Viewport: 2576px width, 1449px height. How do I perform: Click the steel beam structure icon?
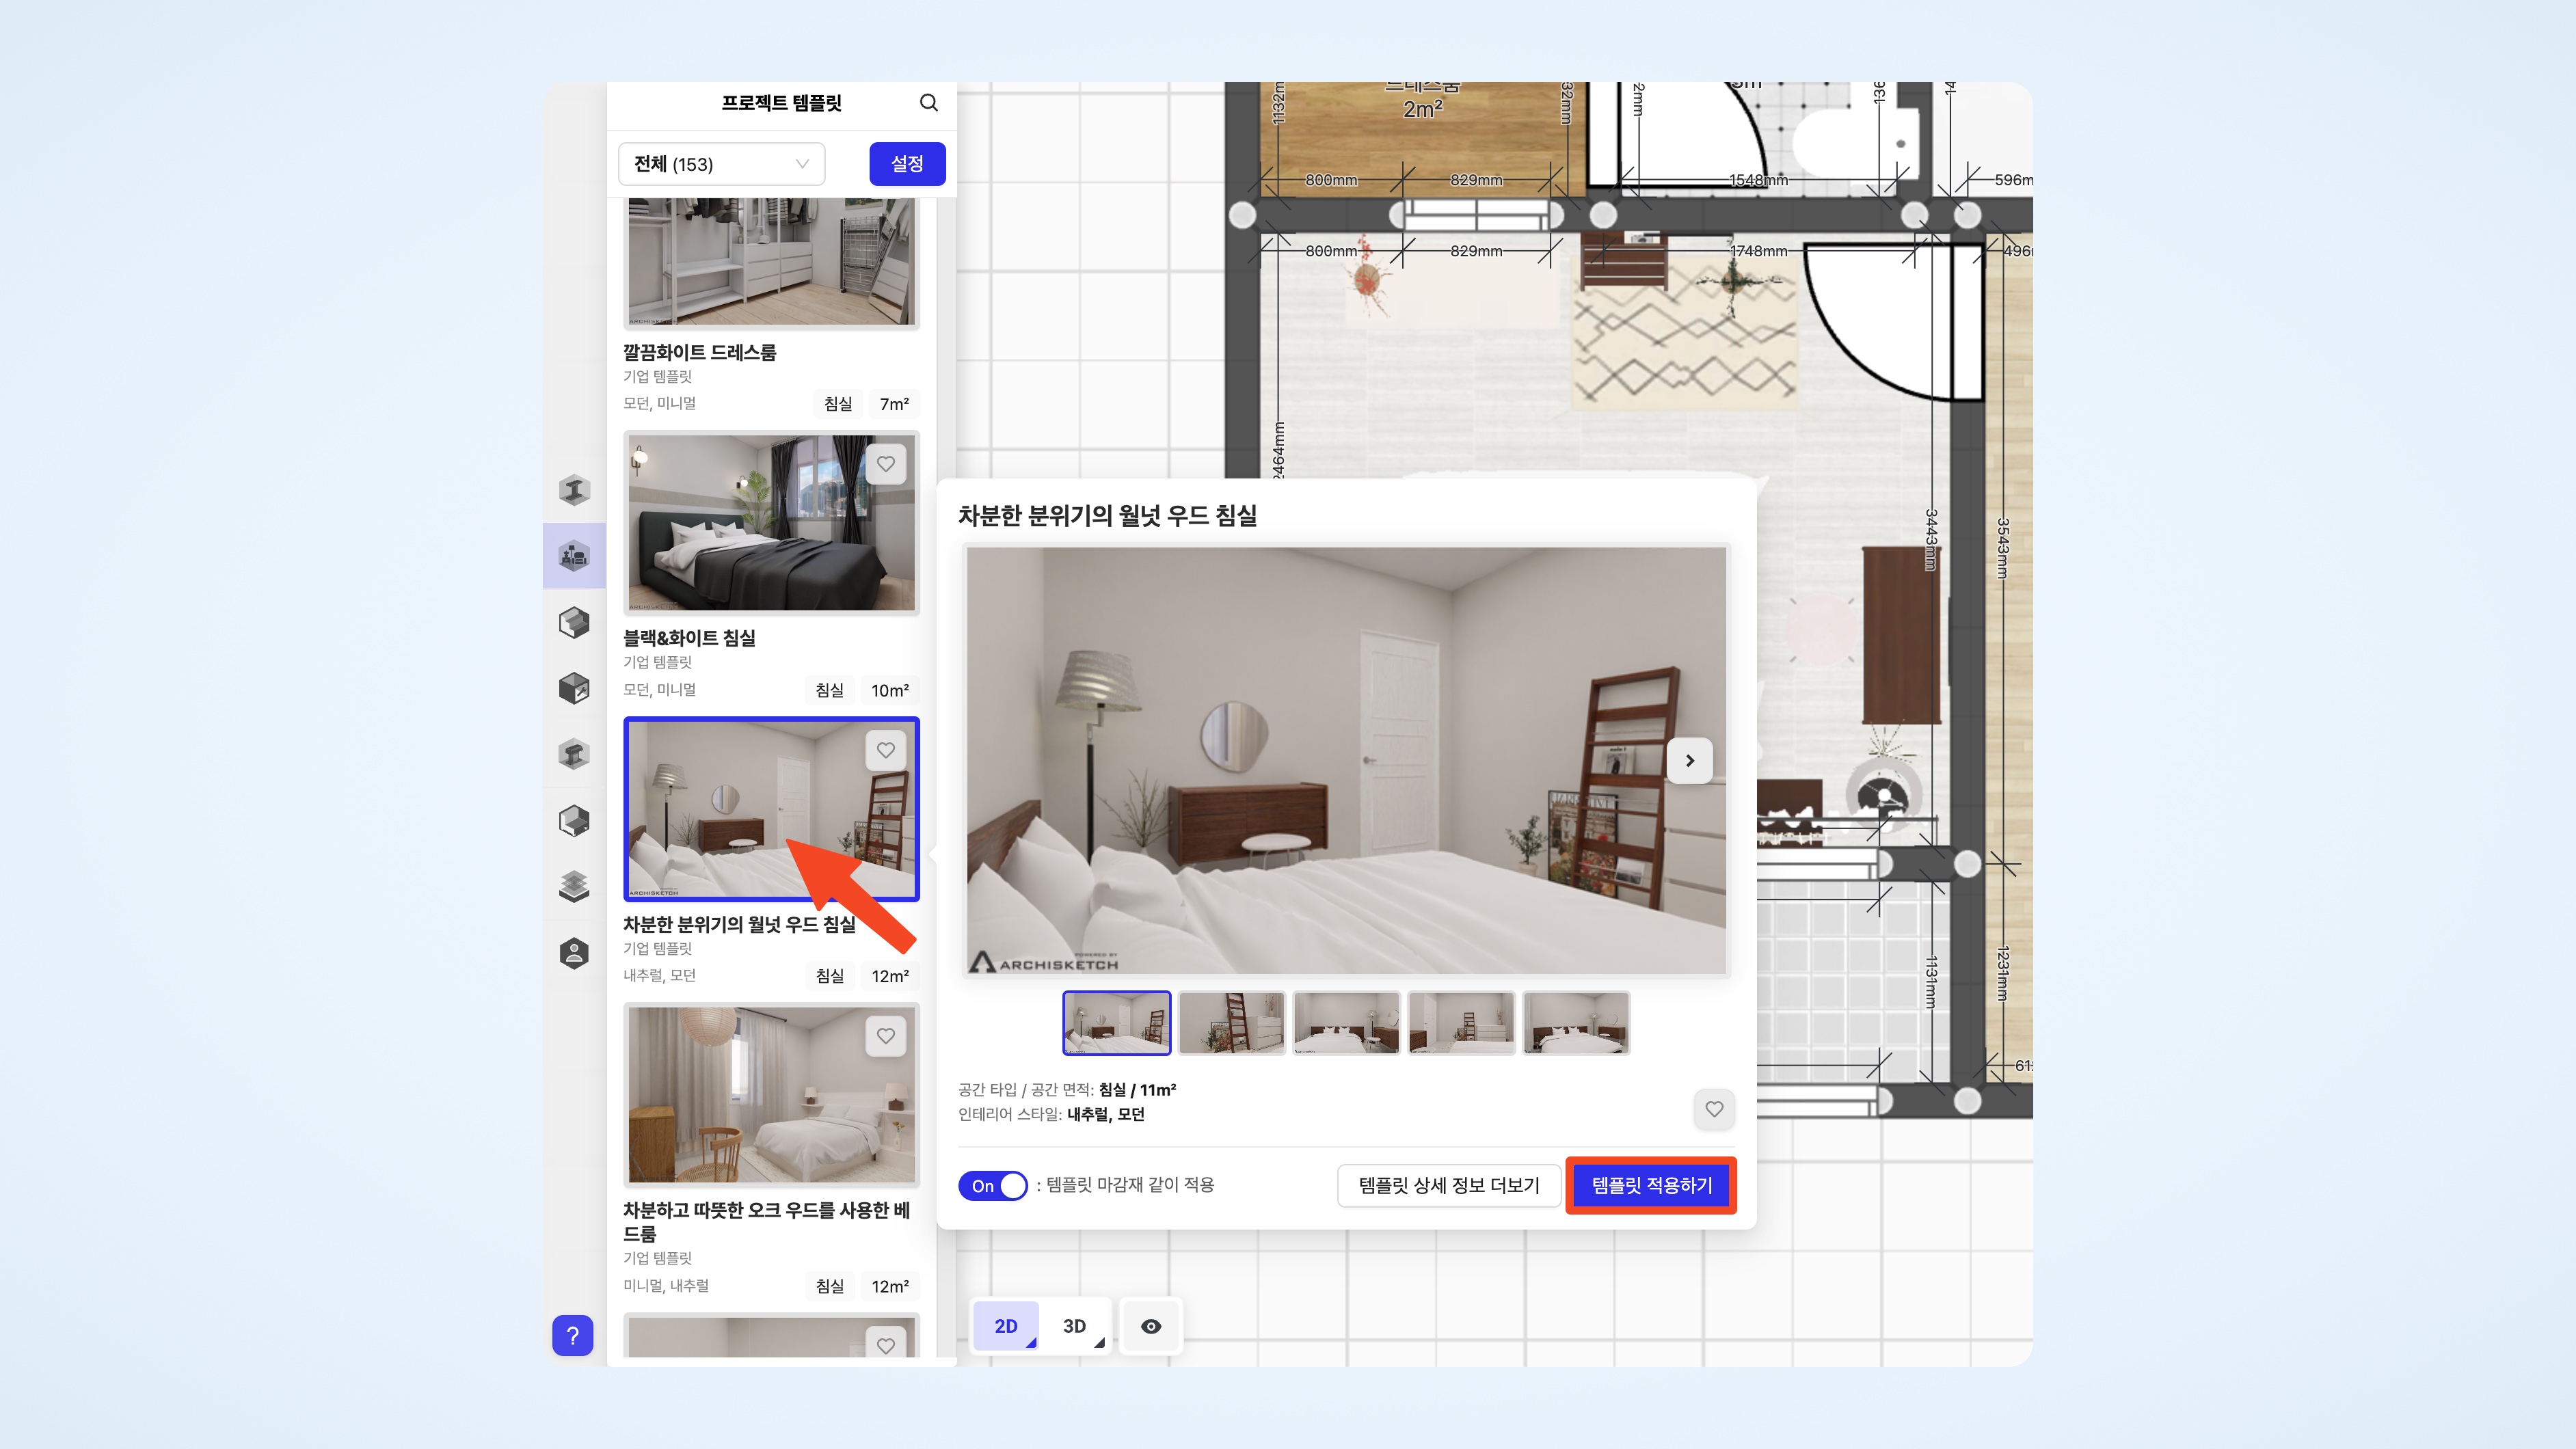574,490
